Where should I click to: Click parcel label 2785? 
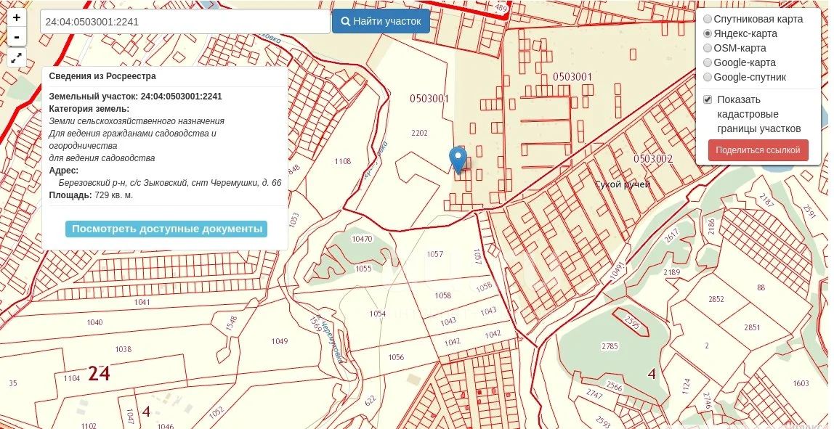pos(610,346)
